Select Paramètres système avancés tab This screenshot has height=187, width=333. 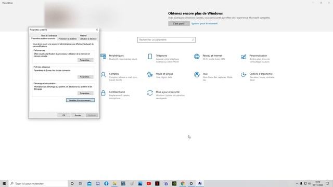tap(43, 38)
